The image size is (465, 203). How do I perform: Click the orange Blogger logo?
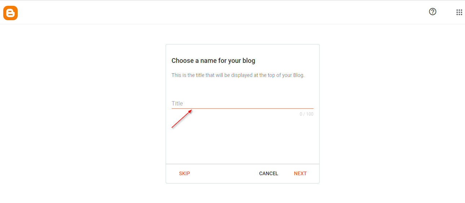(10, 13)
